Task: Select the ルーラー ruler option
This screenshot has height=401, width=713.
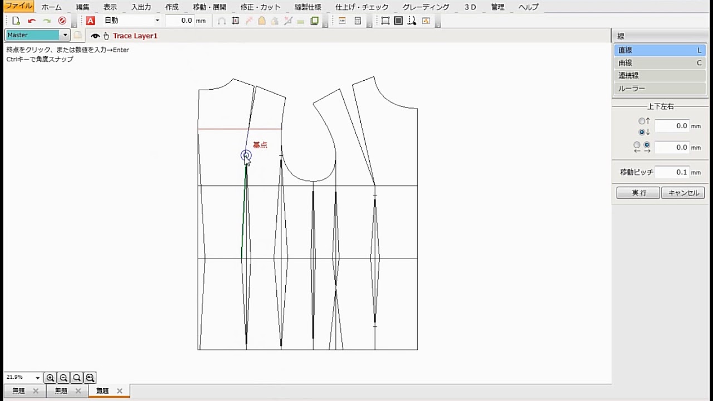Action: coord(660,89)
